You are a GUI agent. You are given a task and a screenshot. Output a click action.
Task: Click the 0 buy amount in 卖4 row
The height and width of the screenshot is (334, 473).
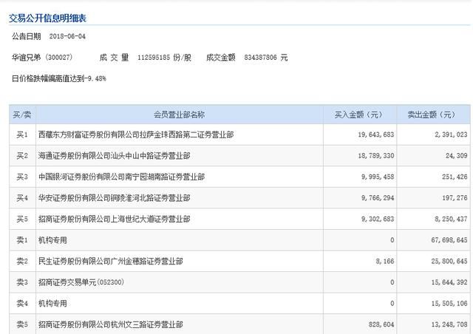tap(392, 304)
